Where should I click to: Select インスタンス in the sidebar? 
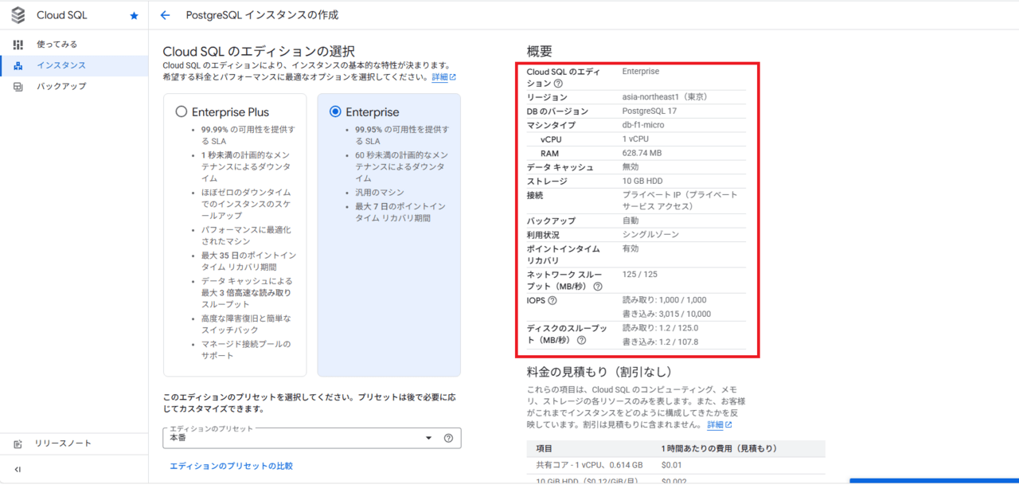tap(61, 65)
